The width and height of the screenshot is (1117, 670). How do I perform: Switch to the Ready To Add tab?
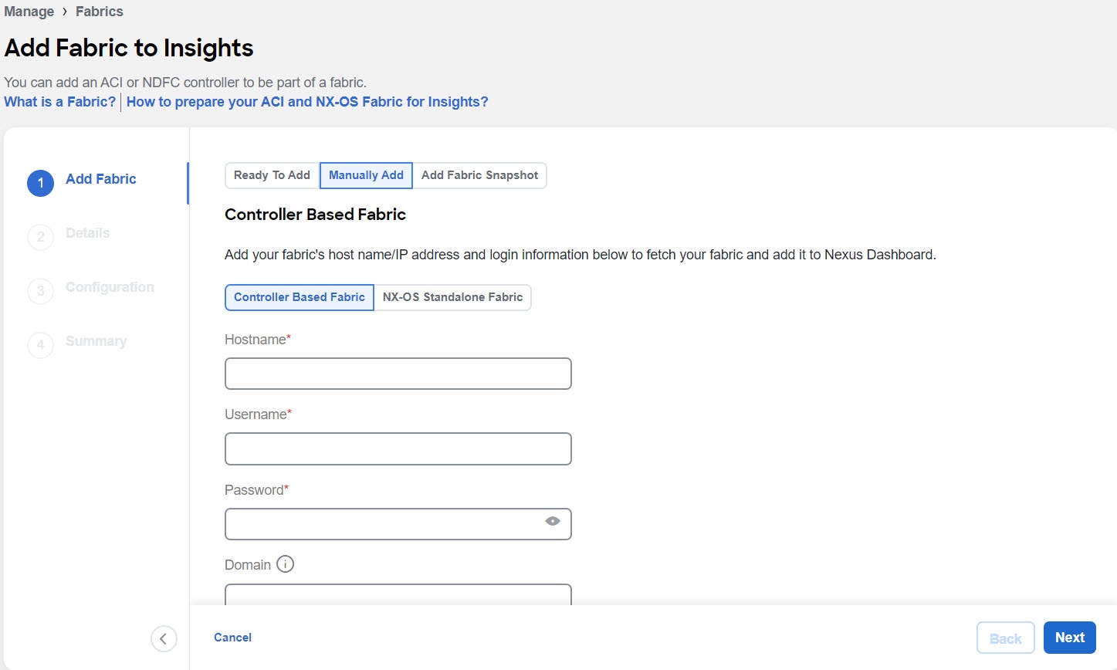pyautogui.click(x=272, y=175)
